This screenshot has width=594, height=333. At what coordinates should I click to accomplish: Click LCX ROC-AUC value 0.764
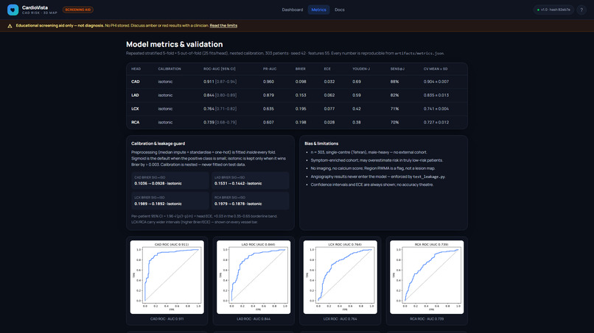209,109
